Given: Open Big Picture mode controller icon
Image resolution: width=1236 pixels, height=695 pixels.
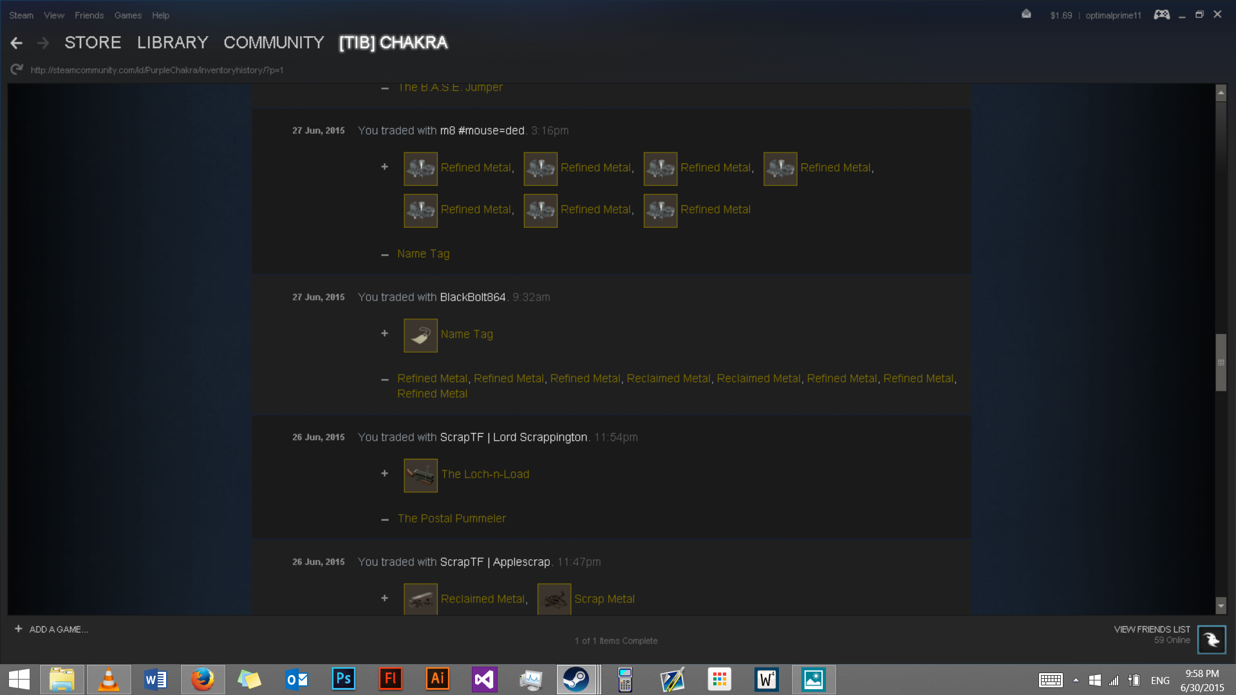Looking at the screenshot, I should click(x=1161, y=15).
